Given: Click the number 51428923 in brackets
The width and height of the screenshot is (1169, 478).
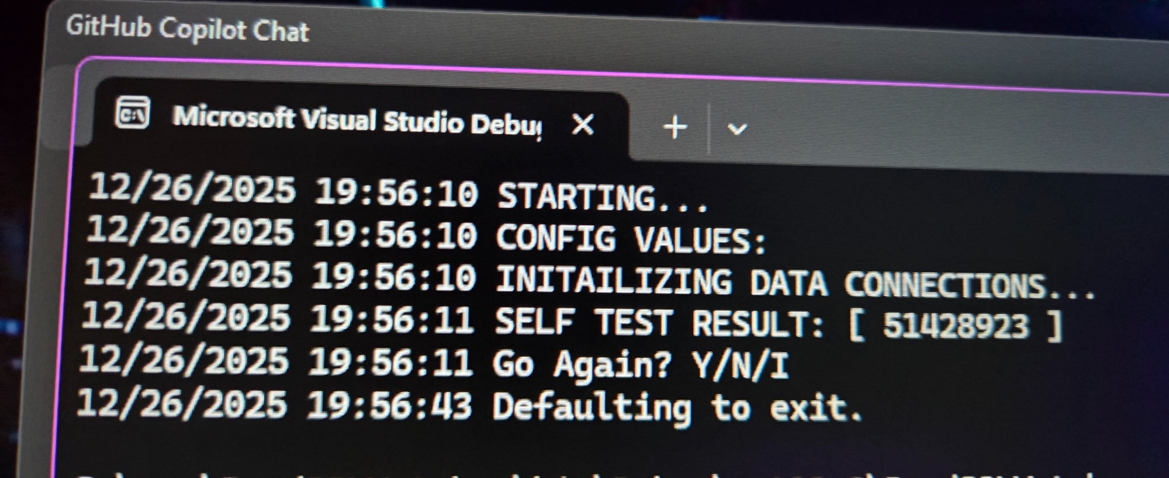Looking at the screenshot, I should [955, 326].
